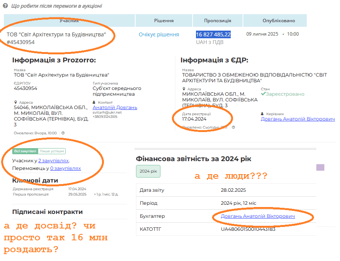
Task: Switch filter to 'Лише успішні'
Action: [52, 151]
